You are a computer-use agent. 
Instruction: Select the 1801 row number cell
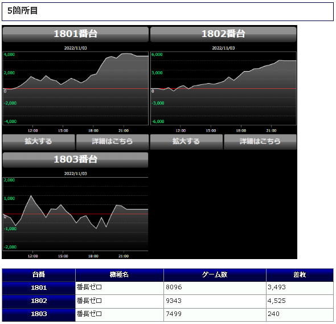pyautogui.click(x=39, y=288)
